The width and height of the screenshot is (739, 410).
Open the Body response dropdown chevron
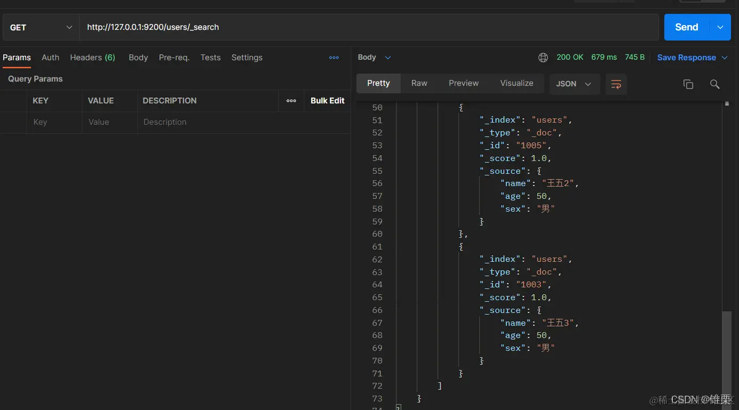pos(388,58)
